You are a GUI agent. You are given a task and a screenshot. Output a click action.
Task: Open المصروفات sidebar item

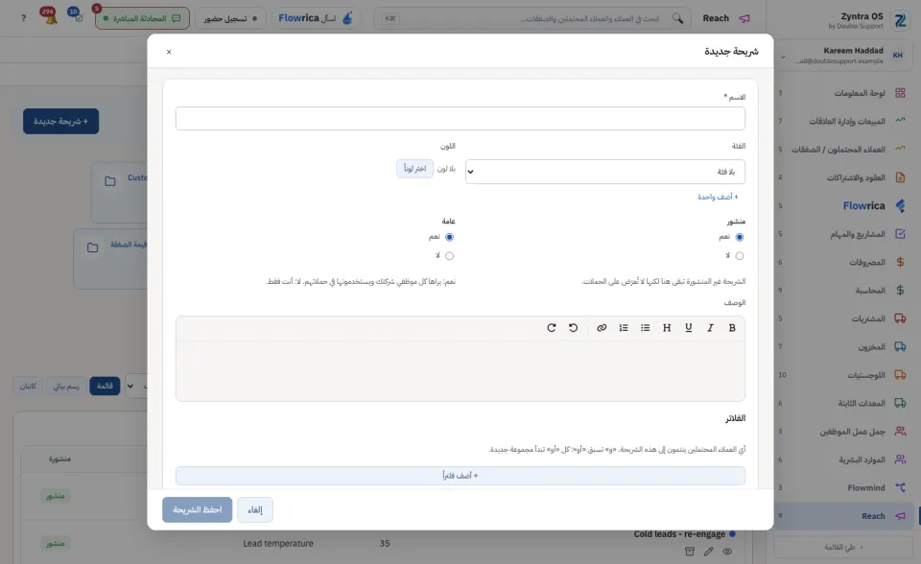843,262
